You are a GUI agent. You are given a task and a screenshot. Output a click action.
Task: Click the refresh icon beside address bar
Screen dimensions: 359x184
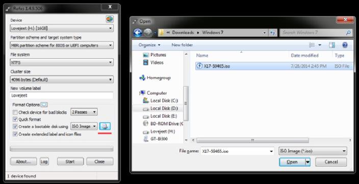coord(273,33)
